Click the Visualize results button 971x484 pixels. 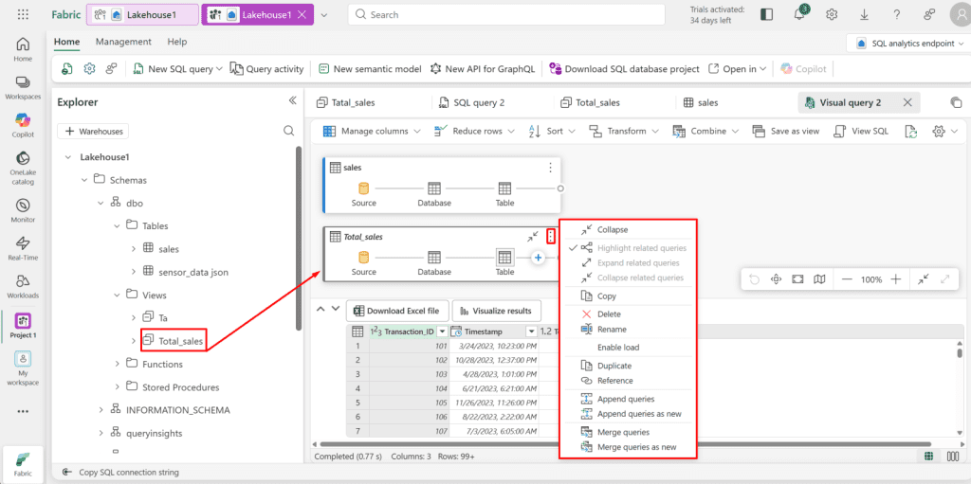[x=497, y=311]
